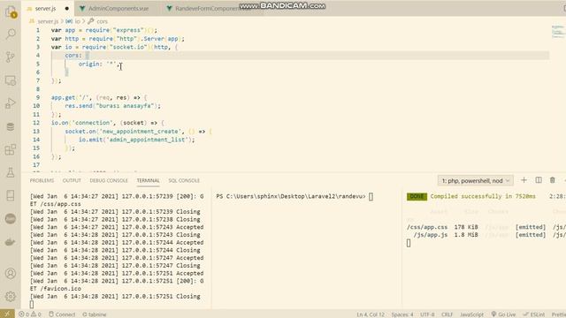Open the Search view in activity bar
Image resolution: width=566 pixels, height=318 pixels.
(11, 34)
